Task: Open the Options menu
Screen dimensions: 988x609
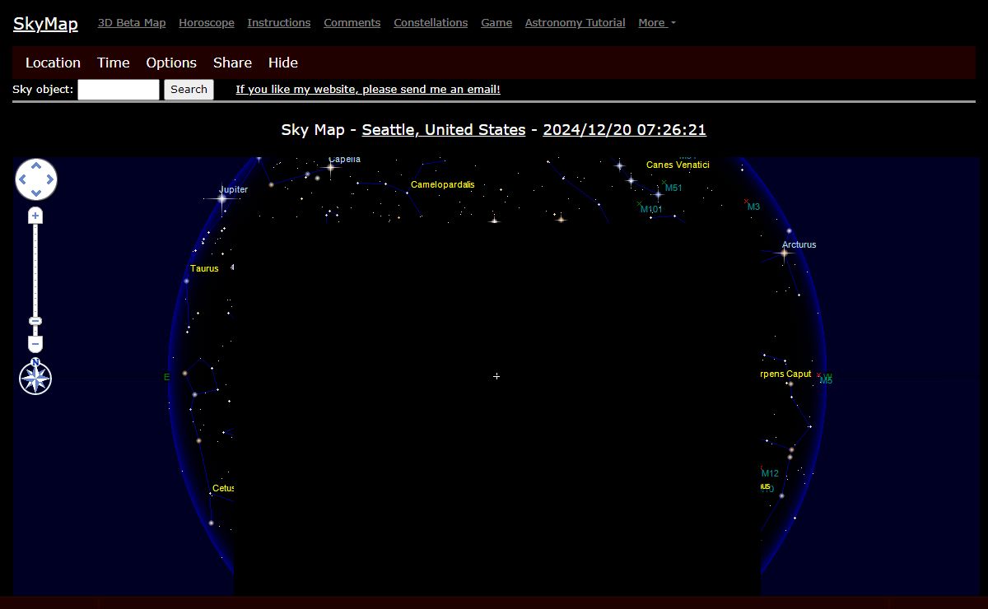Action: [171, 63]
